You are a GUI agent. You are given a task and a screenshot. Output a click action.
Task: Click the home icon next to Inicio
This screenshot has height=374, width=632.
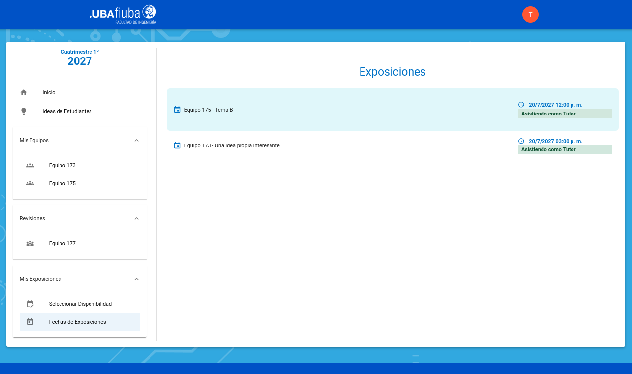24,92
